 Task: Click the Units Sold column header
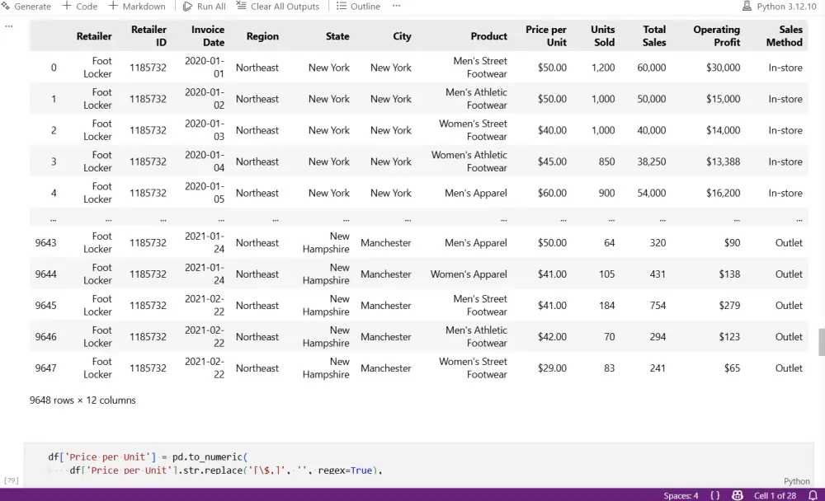[603, 35]
